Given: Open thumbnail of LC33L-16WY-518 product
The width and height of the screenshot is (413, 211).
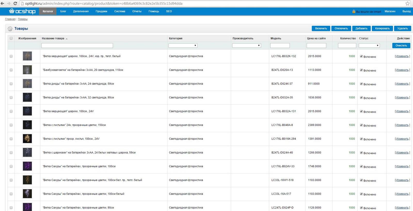Looking at the screenshot, I should click(27, 180).
